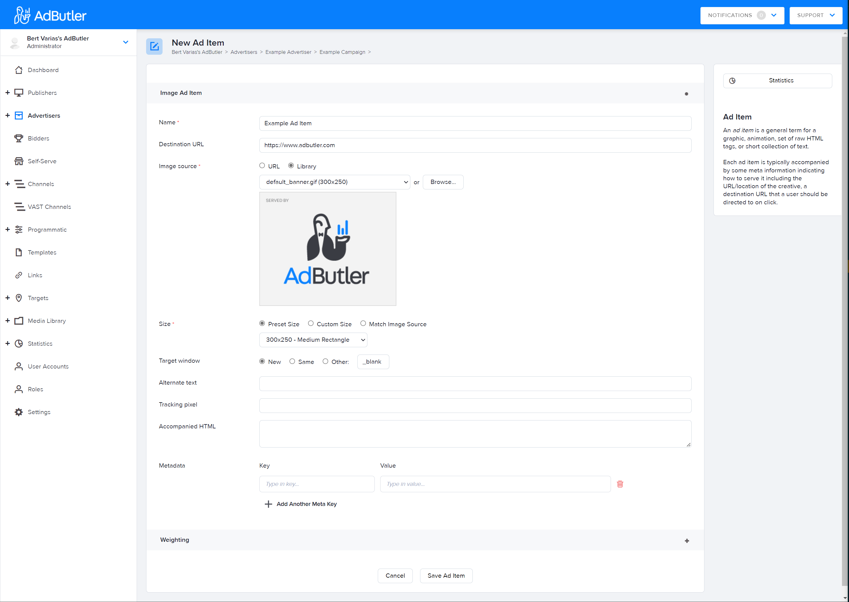Click the Settings gear icon
849x602 pixels.
coord(19,412)
